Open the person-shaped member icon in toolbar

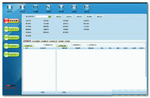tap(22, 8)
